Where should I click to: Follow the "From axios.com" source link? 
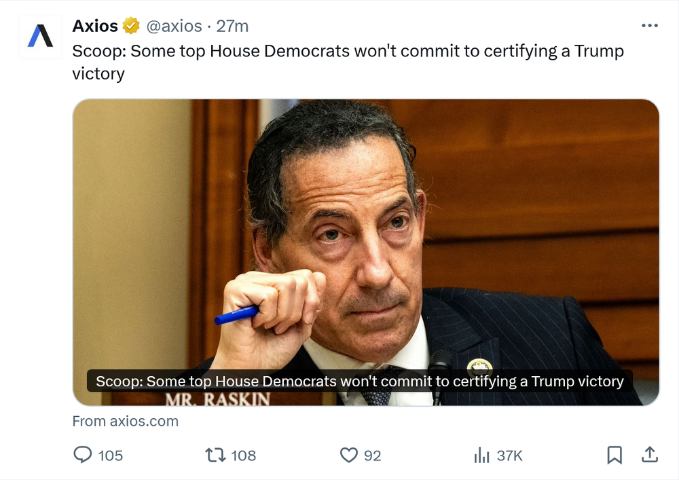(x=126, y=421)
